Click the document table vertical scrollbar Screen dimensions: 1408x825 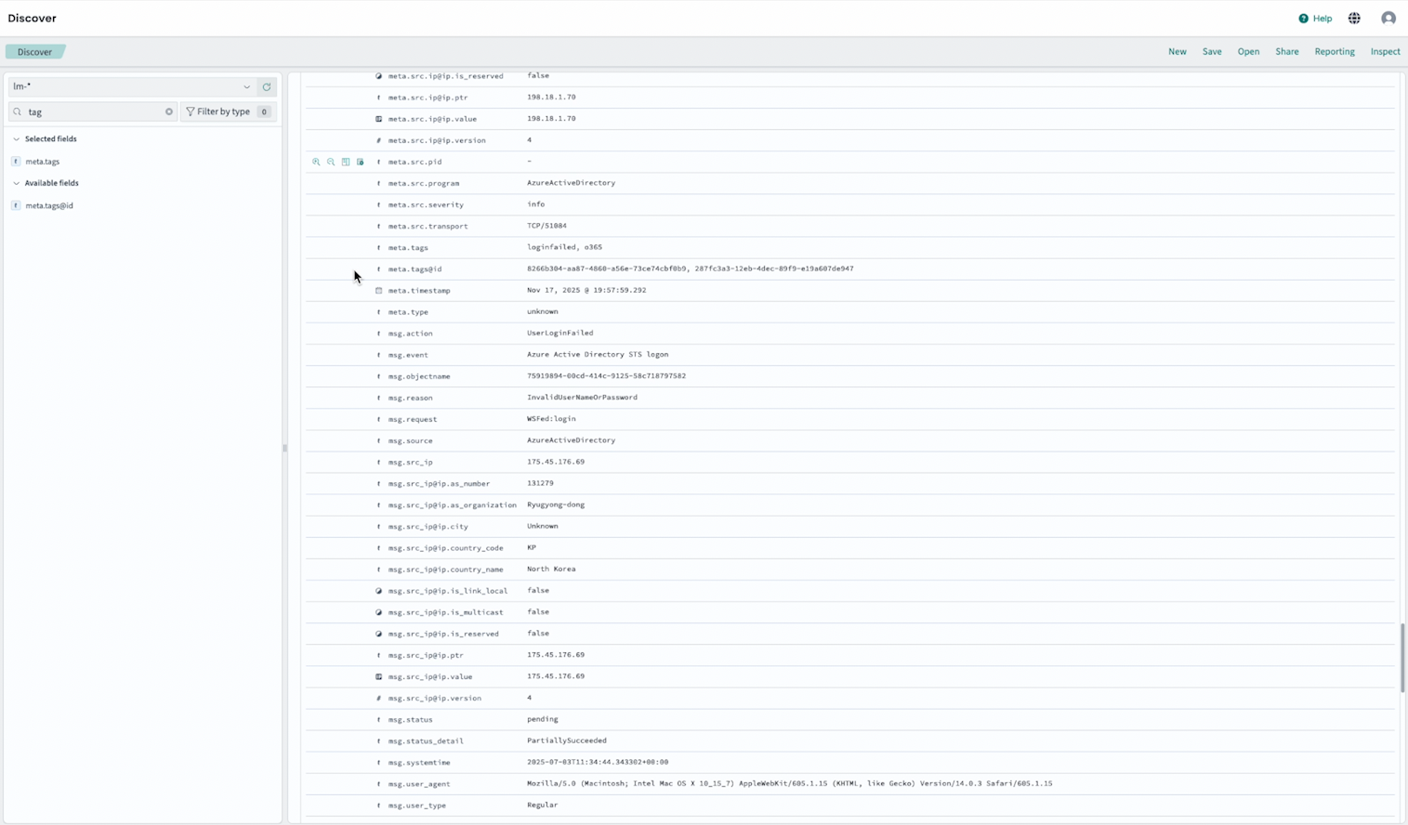(x=1402, y=658)
